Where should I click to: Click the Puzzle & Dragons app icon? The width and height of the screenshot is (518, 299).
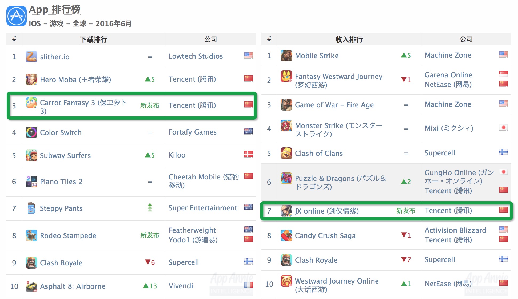tap(286, 178)
